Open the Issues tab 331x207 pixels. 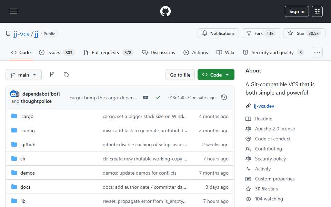pyautogui.click(x=57, y=52)
